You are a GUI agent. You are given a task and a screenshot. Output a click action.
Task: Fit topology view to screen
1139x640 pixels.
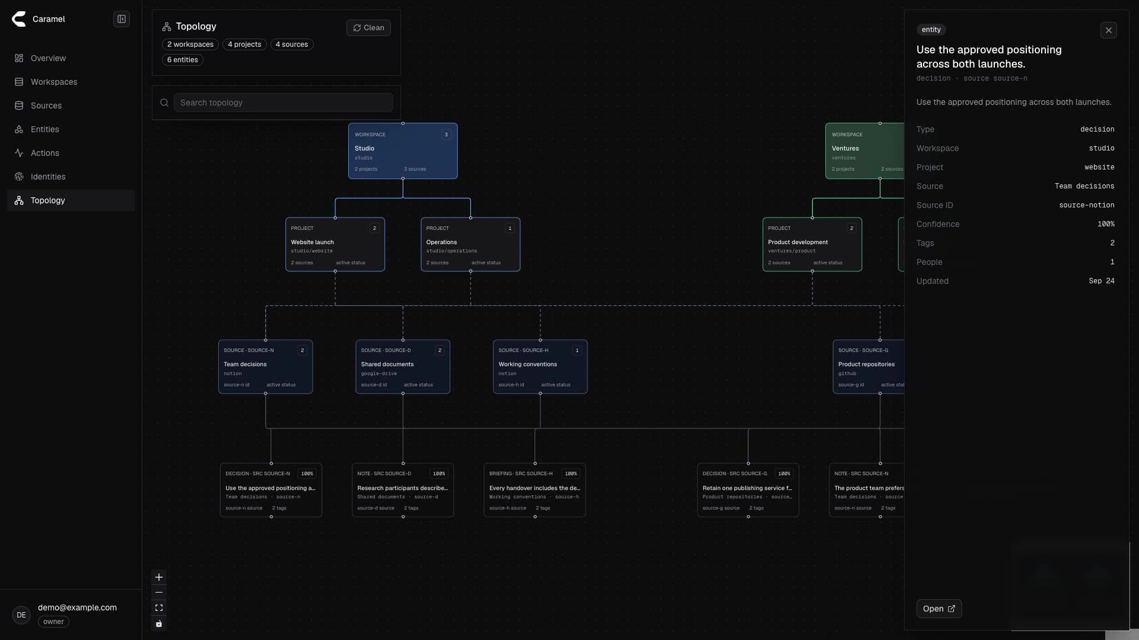(159, 608)
